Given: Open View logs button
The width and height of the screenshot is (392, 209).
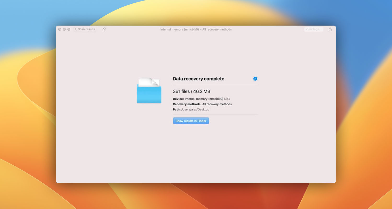Looking at the screenshot, I should click(314, 29).
